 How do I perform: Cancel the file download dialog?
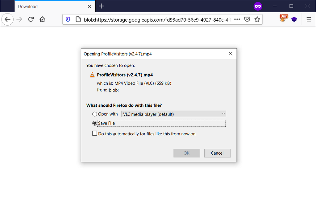coord(218,153)
